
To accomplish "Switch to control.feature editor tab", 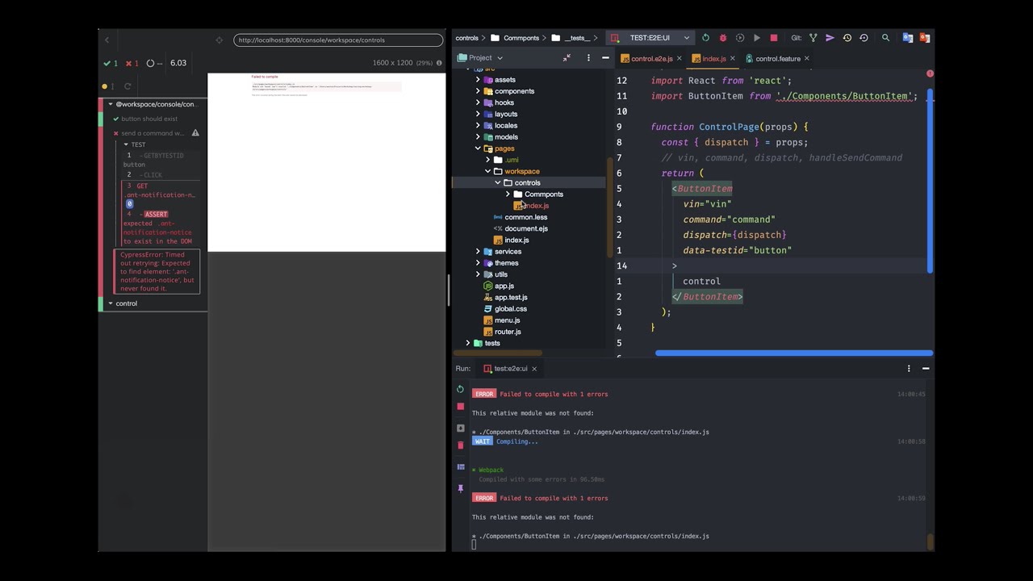I will 777,59.
